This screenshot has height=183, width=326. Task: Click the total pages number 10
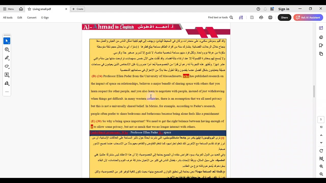321,127
